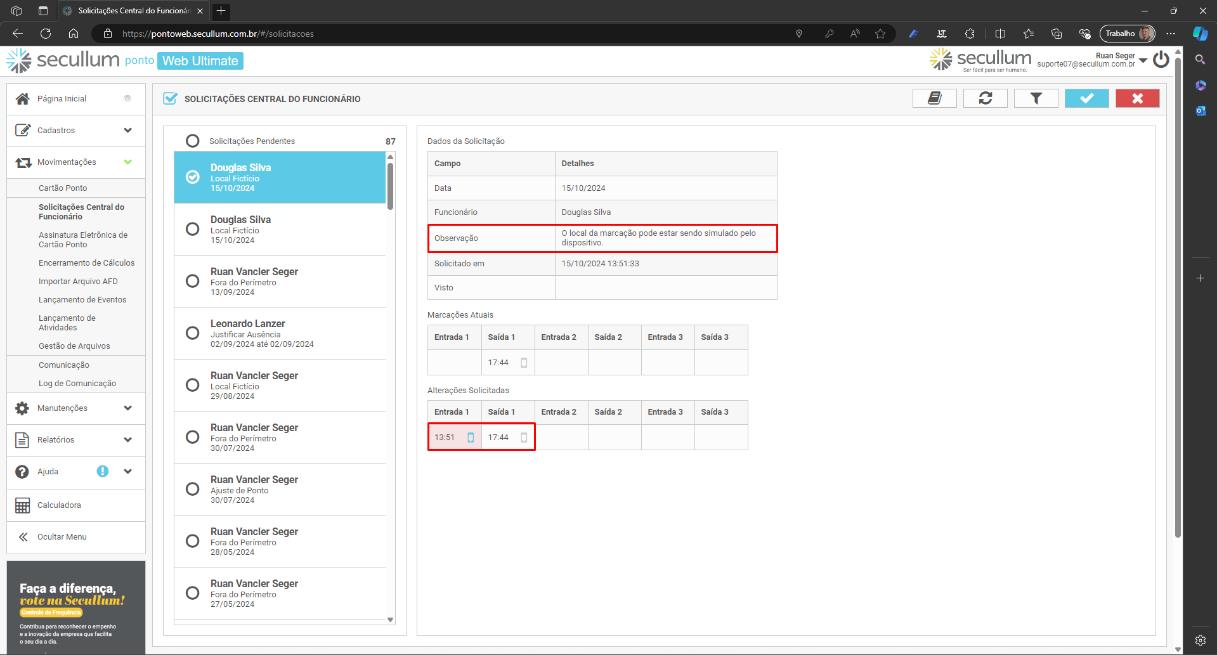Click the request list scrollbar
The image size is (1217, 655).
coord(390,186)
